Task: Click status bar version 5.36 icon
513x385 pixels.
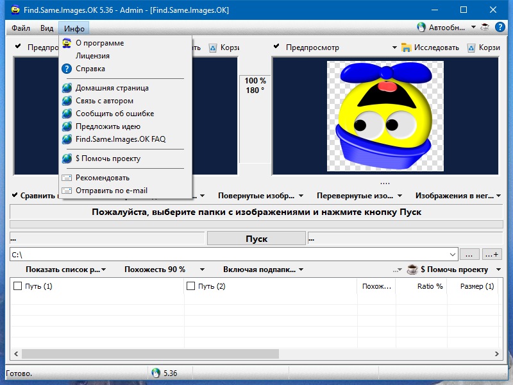Action: (x=156, y=373)
